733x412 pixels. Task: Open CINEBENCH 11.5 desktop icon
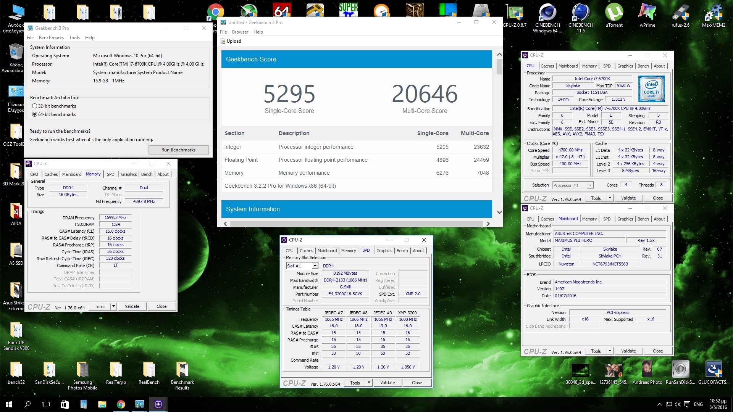tap(581, 18)
